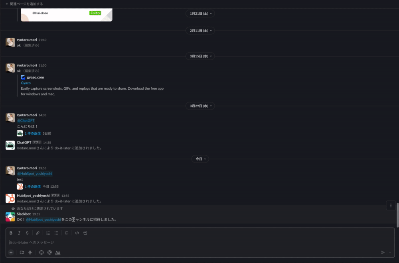Viewport: 399px width, 263px height.
Task: Click 関連ページを追加する at the top
Action: coord(25,3)
